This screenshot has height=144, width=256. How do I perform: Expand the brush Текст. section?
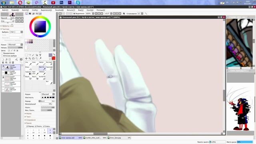(28, 117)
